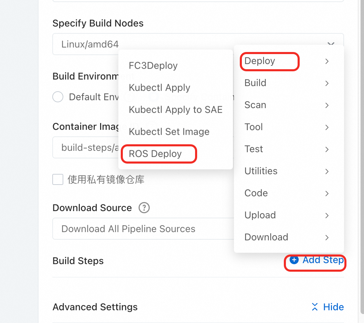
Task: Check the 使用私有镜像仓库 checkbox
Action: point(58,179)
